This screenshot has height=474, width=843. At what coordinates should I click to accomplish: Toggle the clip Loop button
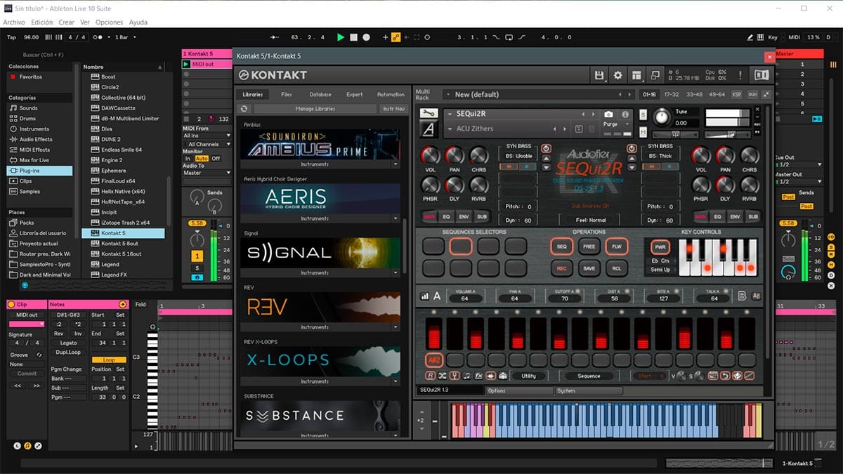point(109,360)
